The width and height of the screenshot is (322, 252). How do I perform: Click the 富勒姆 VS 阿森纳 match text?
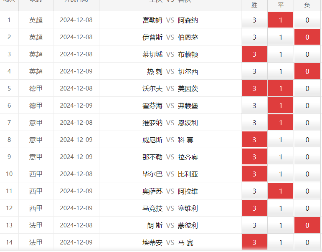pyautogui.click(x=170, y=20)
